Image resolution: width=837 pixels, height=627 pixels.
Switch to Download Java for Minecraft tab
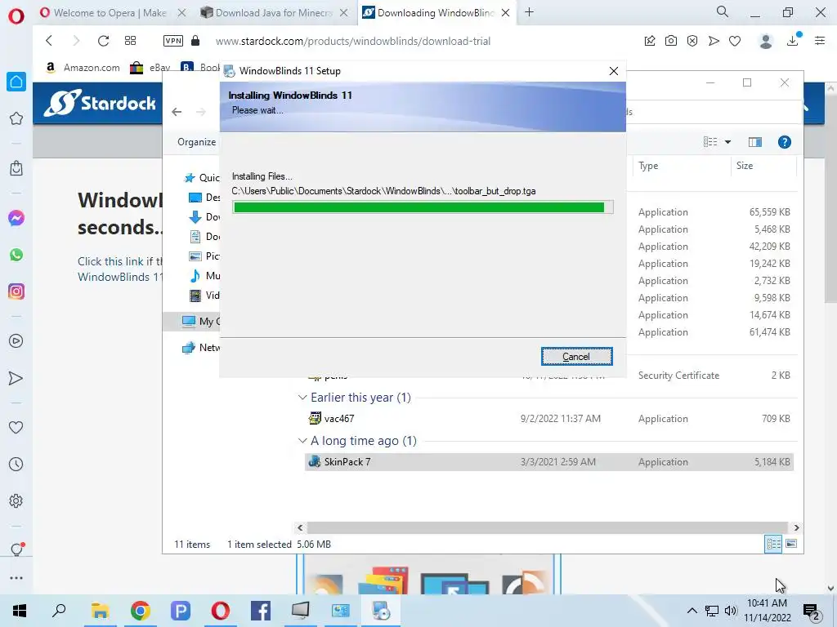click(274, 13)
